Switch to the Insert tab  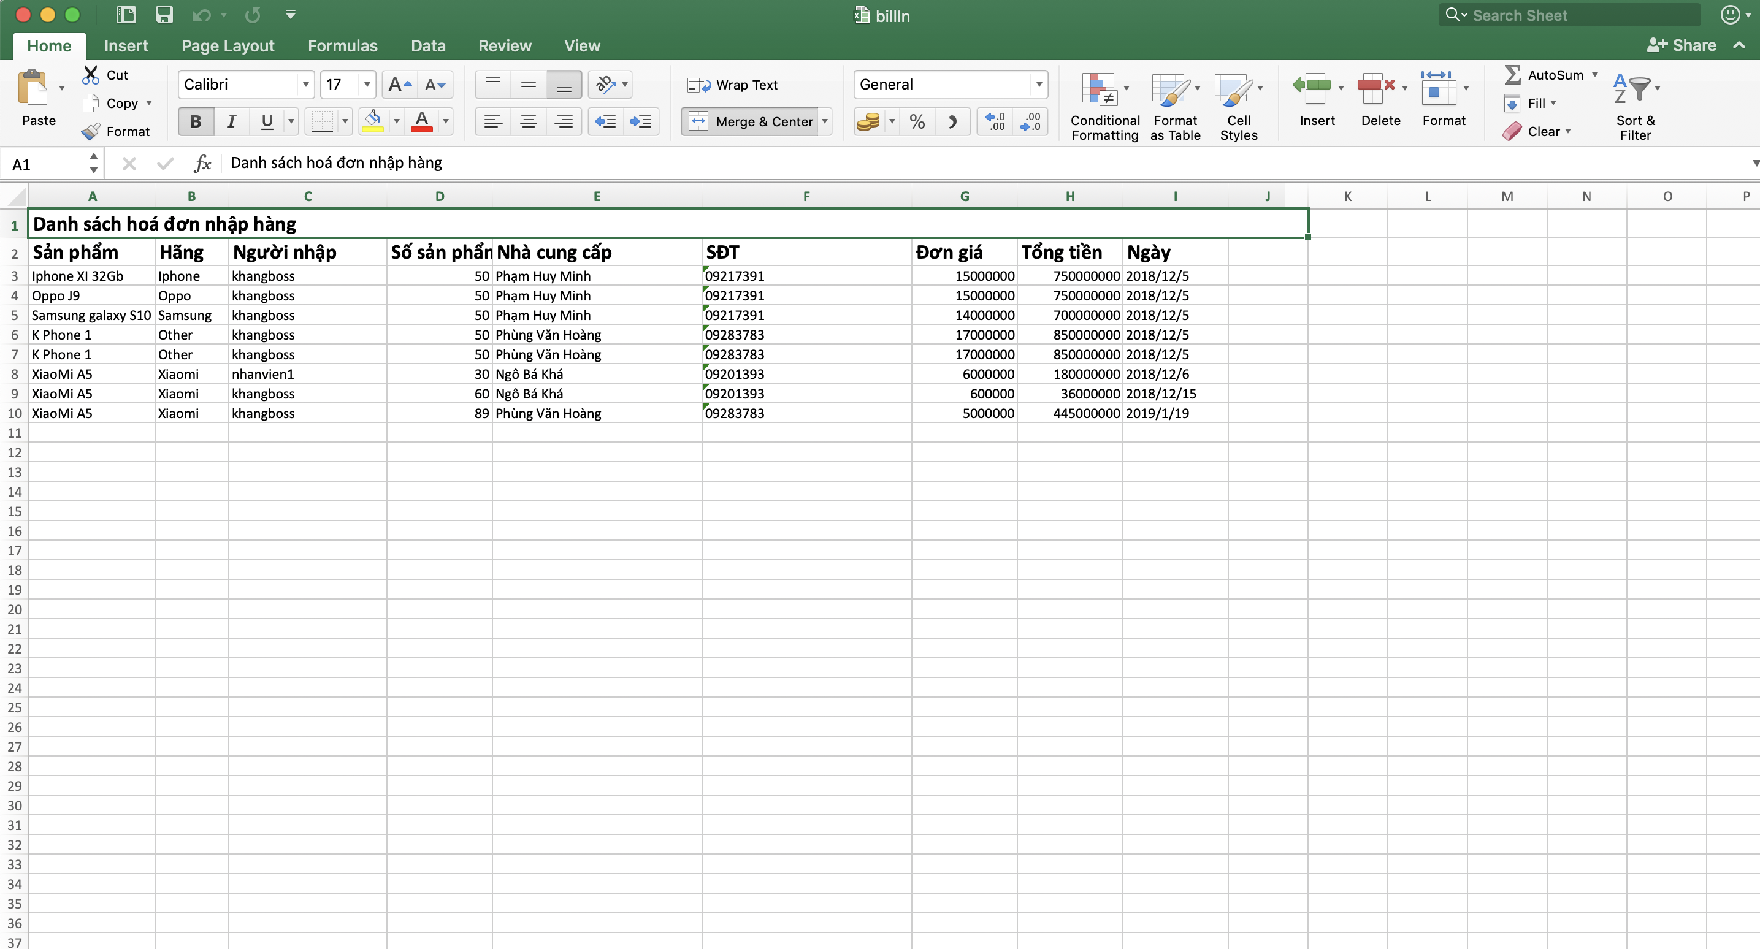pos(126,46)
